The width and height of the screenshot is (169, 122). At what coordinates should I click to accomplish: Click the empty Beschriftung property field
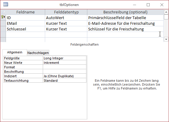[64, 72]
